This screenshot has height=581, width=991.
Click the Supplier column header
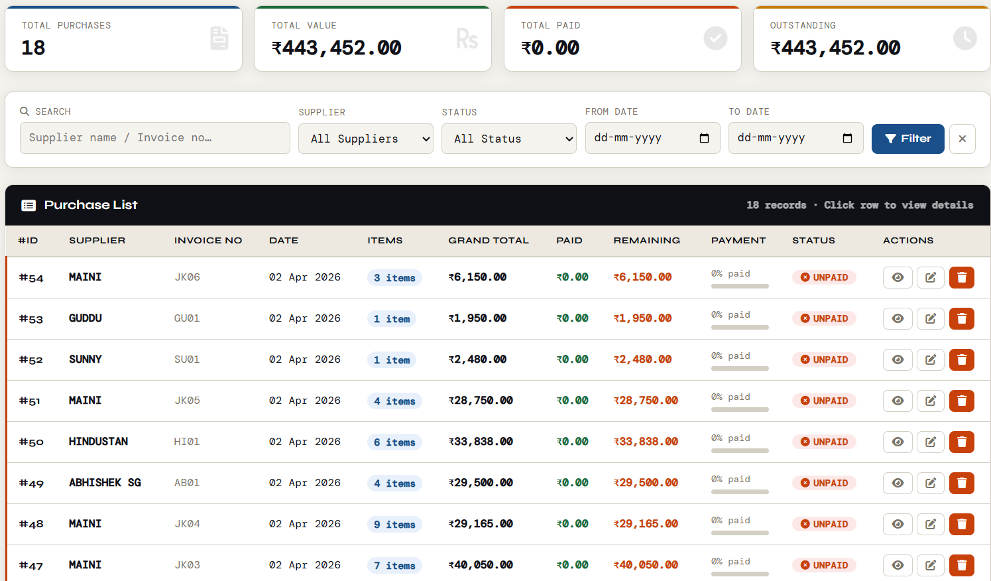coord(97,240)
